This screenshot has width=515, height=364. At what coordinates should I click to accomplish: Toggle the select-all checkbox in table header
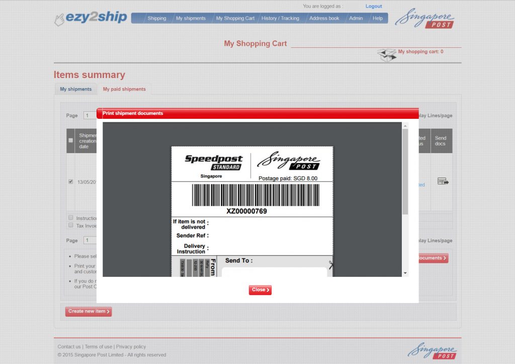(x=70, y=140)
